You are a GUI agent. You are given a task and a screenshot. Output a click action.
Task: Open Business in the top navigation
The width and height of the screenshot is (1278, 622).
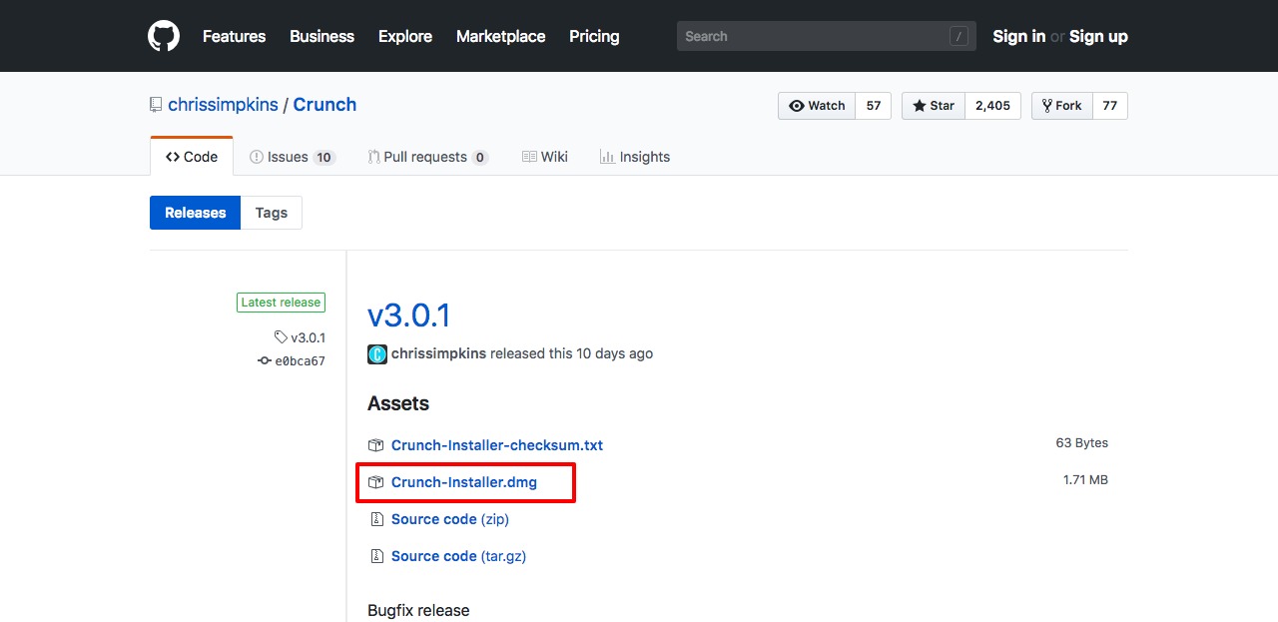click(321, 36)
